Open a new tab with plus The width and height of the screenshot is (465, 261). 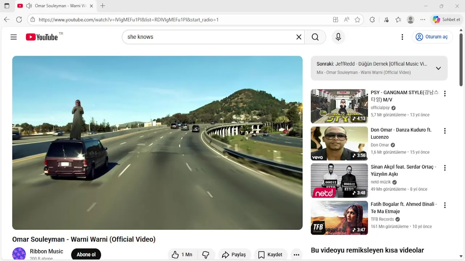(102, 6)
